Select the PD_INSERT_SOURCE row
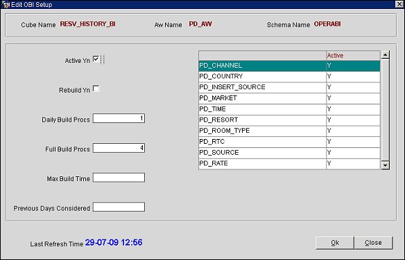The image size is (405, 260). [x=289, y=87]
